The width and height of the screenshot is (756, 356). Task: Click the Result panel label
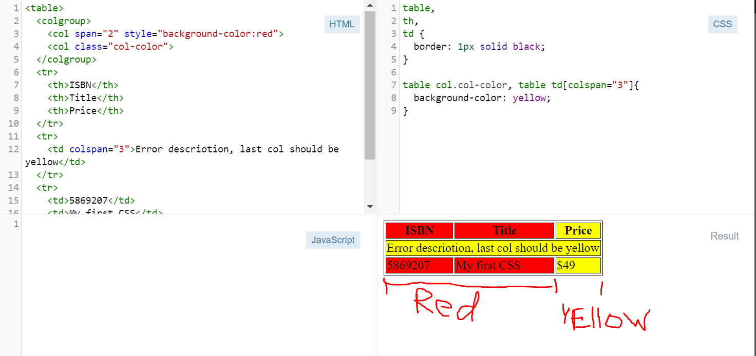click(x=724, y=236)
